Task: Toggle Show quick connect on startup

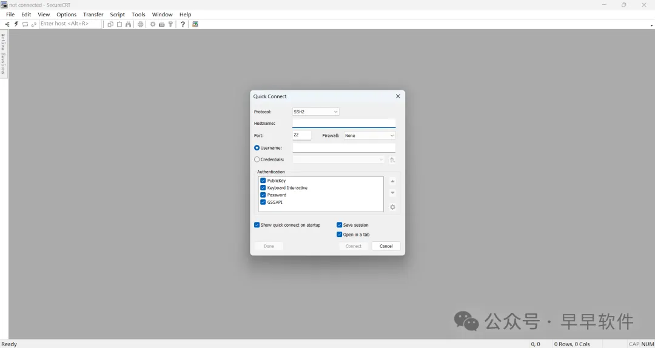Action: [257, 225]
